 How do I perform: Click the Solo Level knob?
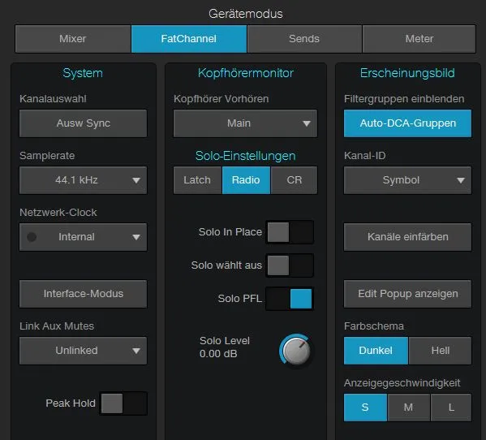(296, 351)
